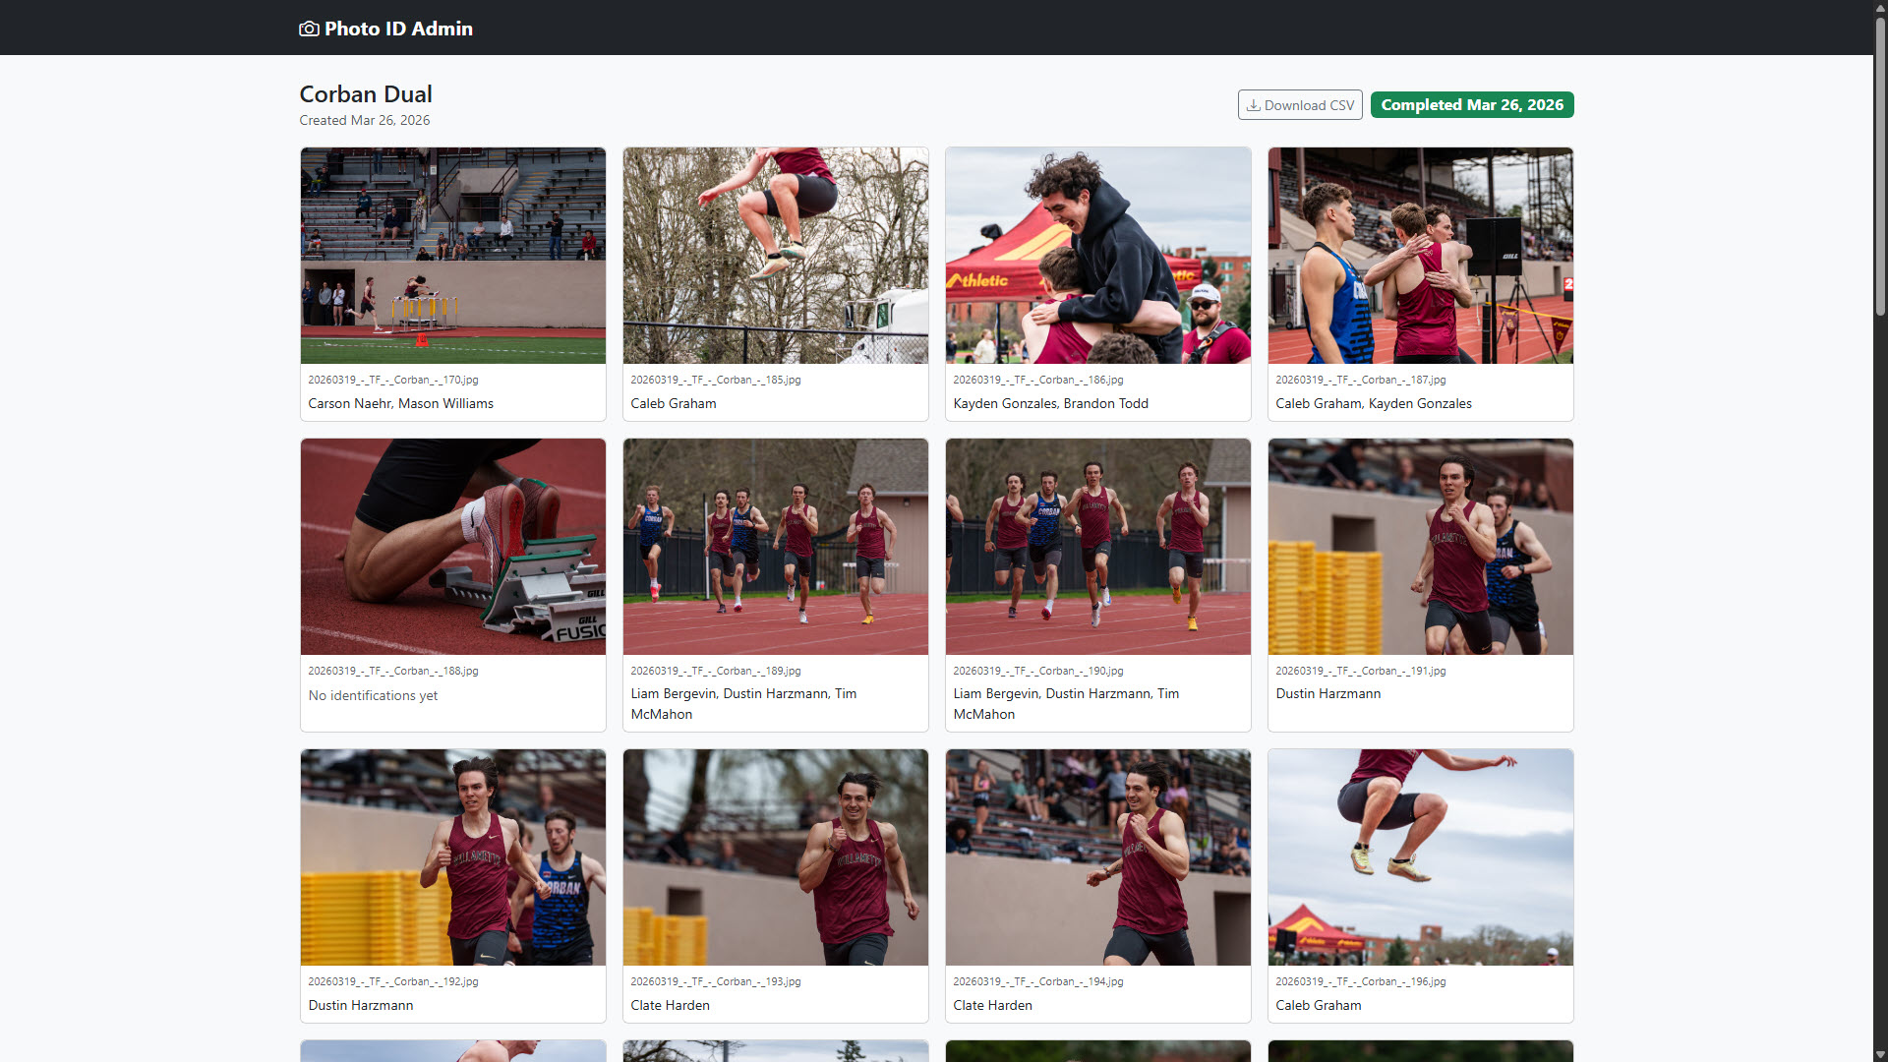Click the download icon in CSV button
Screen dimensions: 1888x1062
tap(1254, 105)
